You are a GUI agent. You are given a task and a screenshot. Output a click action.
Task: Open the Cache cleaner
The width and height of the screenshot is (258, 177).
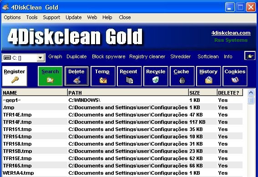tap(182, 76)
